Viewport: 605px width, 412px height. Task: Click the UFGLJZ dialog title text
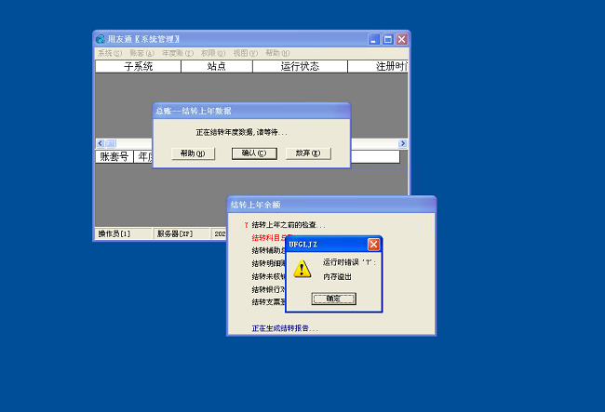302,245
